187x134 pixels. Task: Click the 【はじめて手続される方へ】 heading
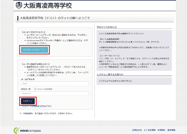coord(34,32)
